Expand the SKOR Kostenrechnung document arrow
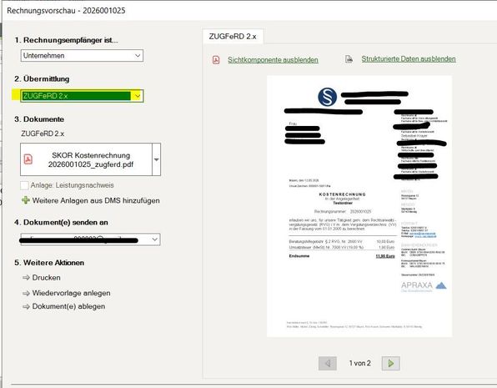 (x=156, y=159)
